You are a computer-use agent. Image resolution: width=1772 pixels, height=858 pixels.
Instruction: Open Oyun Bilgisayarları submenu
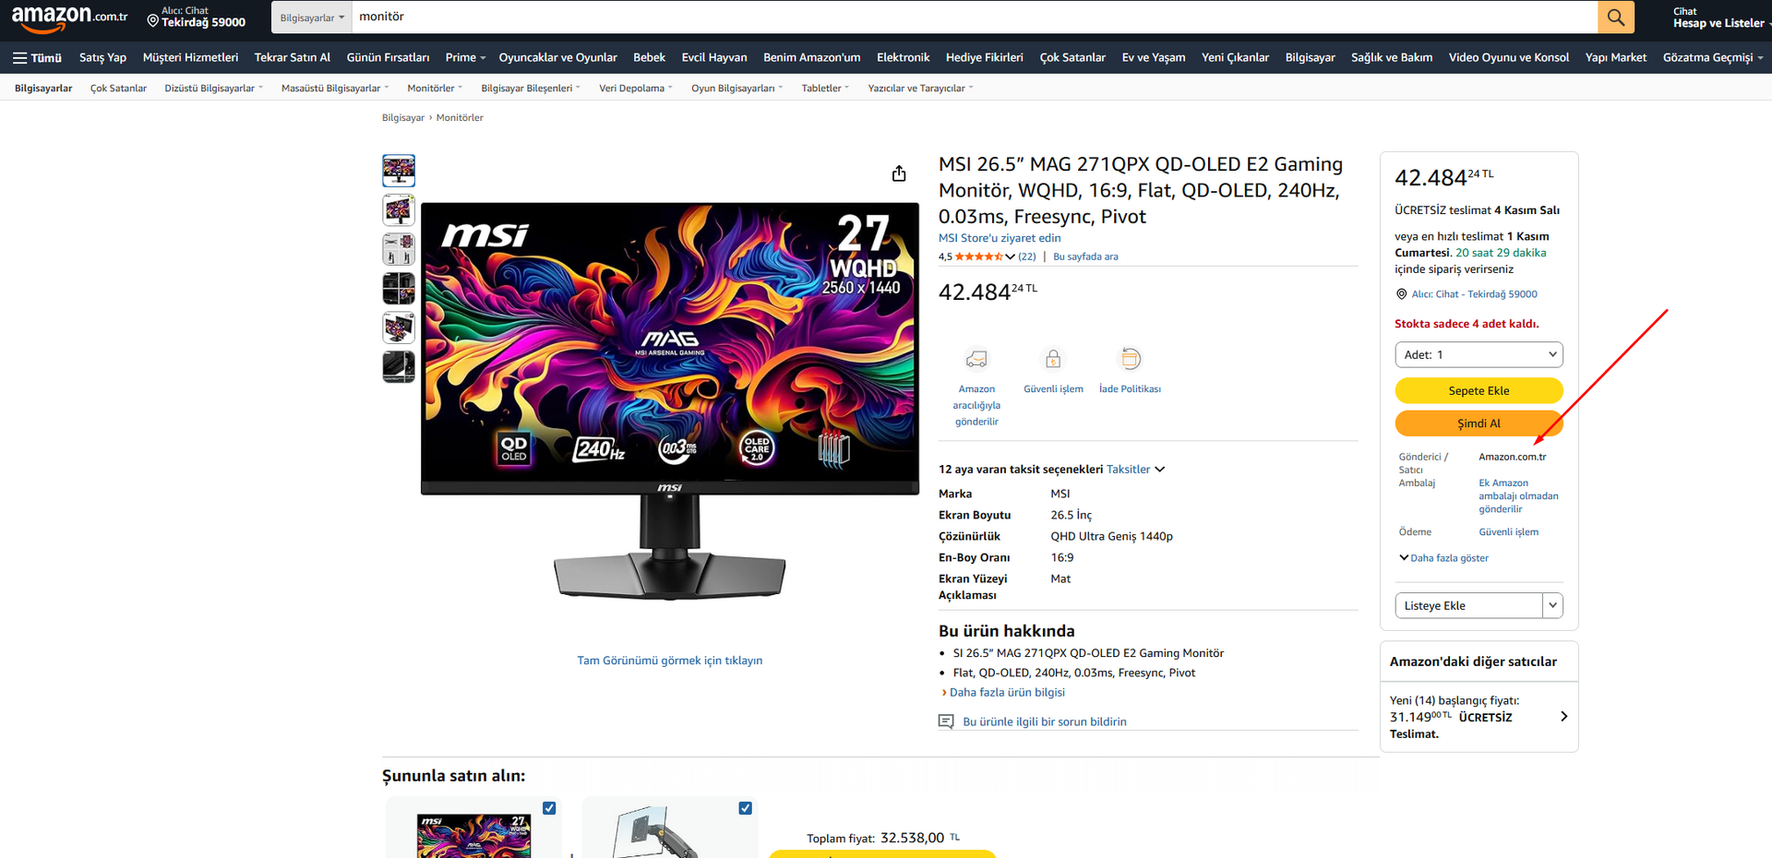click(x=736, y=89)
